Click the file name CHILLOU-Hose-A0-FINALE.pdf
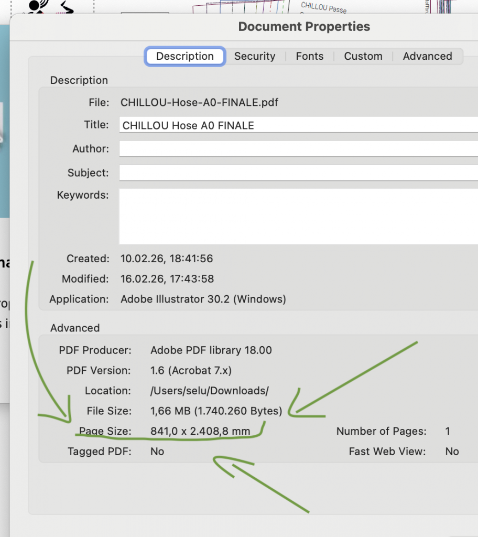Screen dimensions: 478x537 [x=199, y=102]
